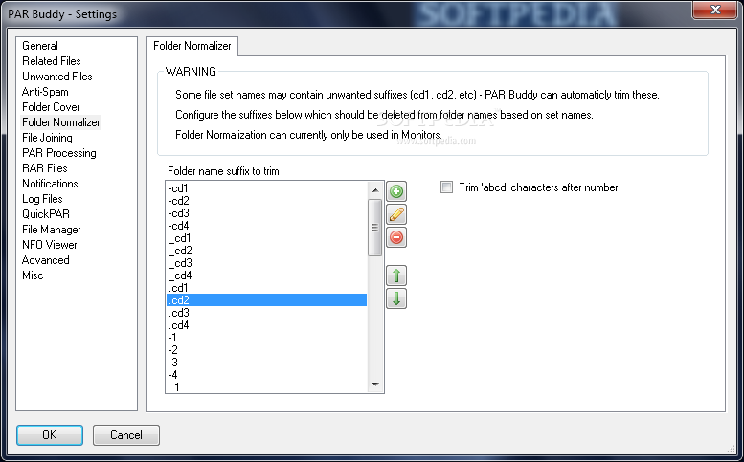
Task: Open the General settings page
Action: (x=40, y=46)
